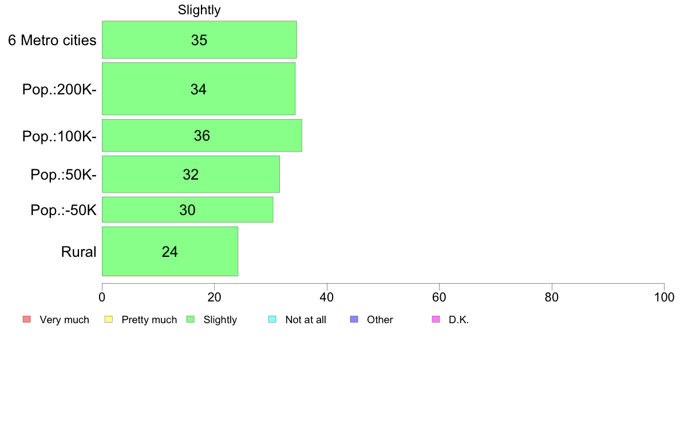Select the Rural bar showing 24

(x=170, y=251)
